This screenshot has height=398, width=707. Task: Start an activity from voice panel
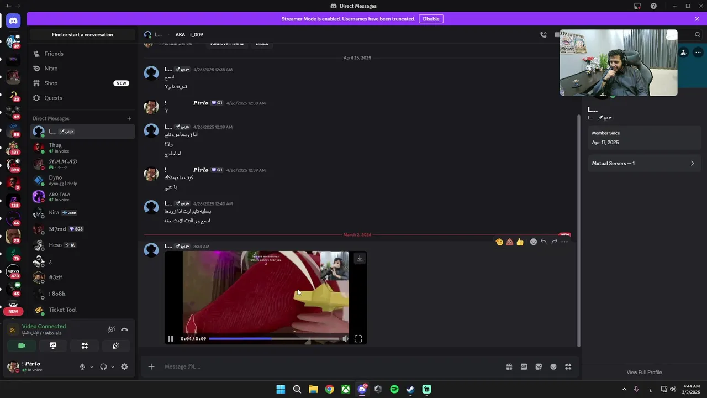click(x=85, y=345)
